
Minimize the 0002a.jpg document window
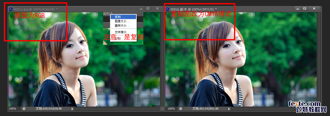coord(141,9)
